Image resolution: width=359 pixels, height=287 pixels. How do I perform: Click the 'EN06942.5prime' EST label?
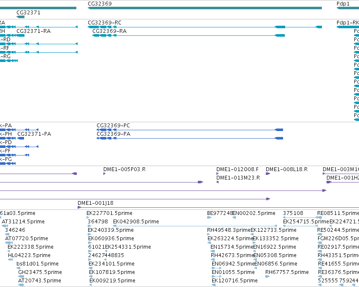click(x=233, y=264)
